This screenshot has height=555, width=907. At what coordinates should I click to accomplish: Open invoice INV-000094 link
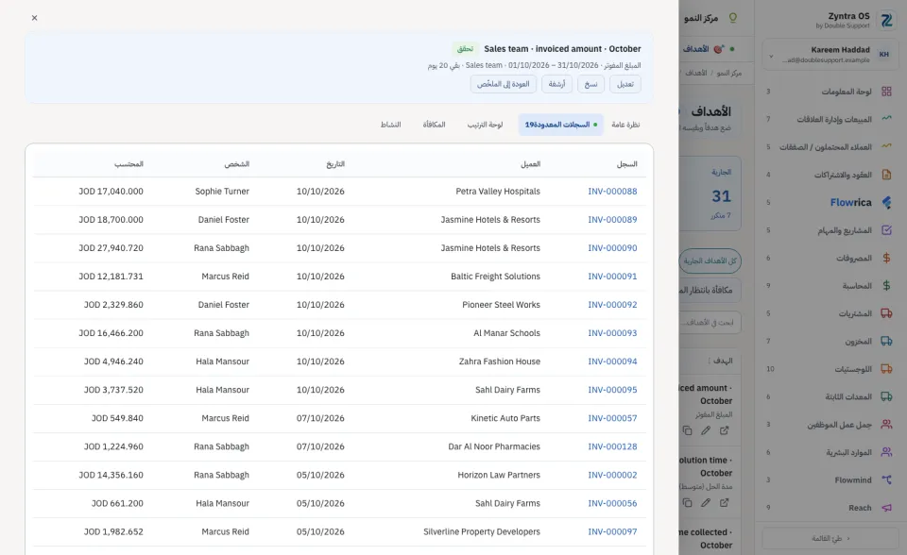click(x=612, y=362)
